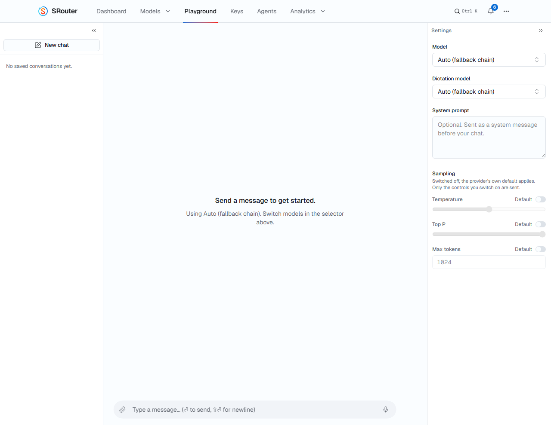Viewport: 551px width, 425px height.
Task: Click the Settings panel title
Action: (441, 31)
